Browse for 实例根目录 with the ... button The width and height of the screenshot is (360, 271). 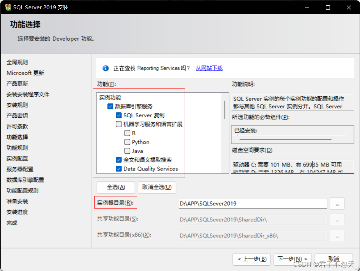(337, 204)
